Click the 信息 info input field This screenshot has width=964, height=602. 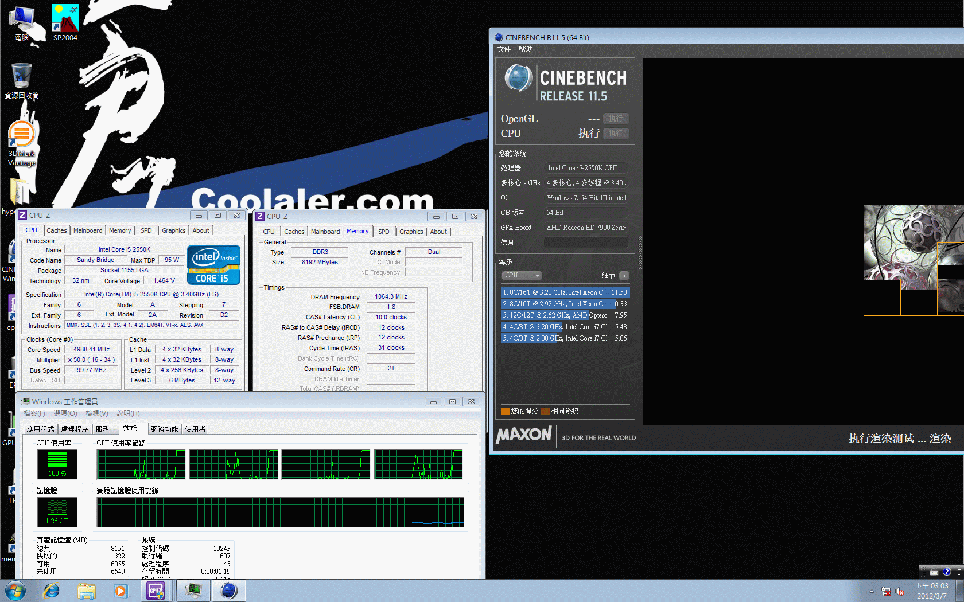(586, 243)
